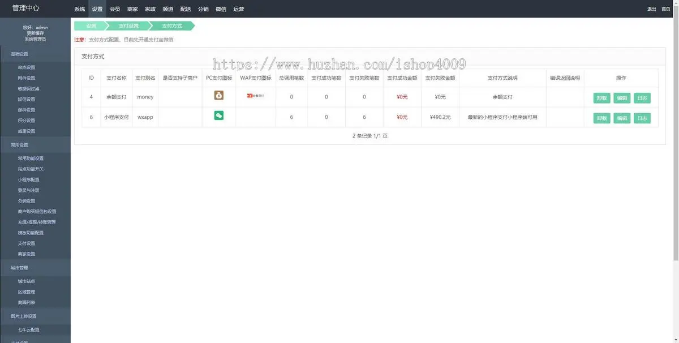
Task: Click the 最新的小程序支付小程序端可用 description cell
Action: [x=502, y=117]
